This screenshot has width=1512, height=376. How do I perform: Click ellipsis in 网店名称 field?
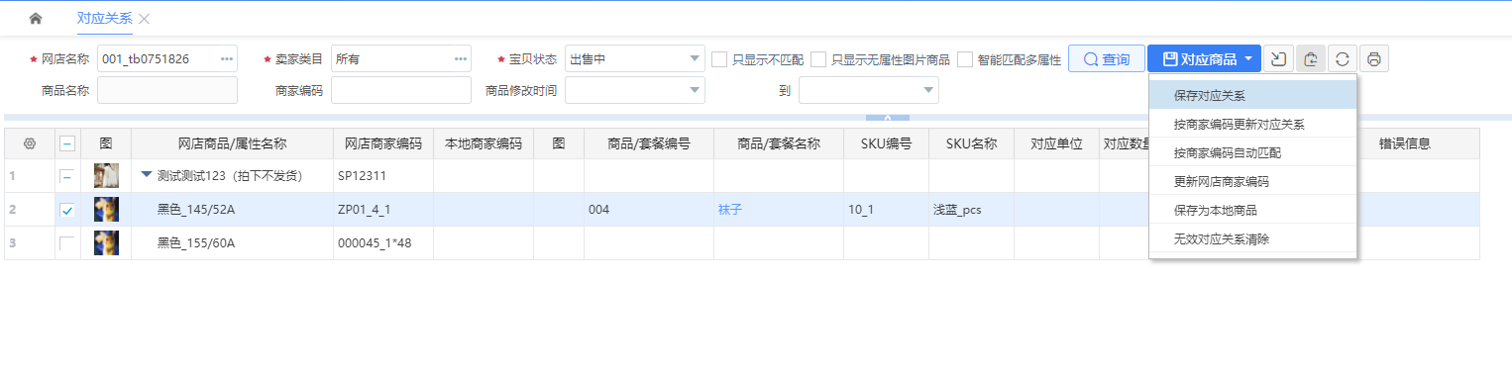coord(227,59)
